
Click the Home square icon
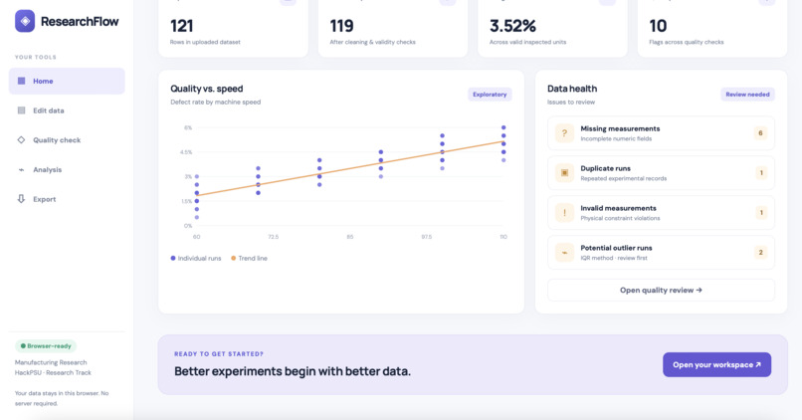click(x=22, y=81)
